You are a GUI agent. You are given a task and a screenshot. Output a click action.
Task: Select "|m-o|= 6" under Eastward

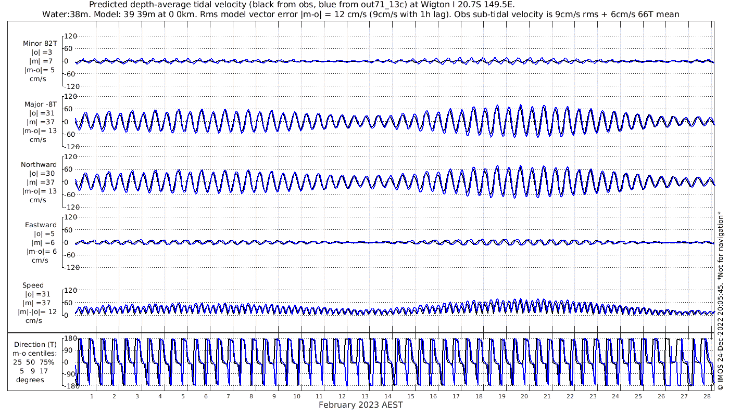click(42, 252)
